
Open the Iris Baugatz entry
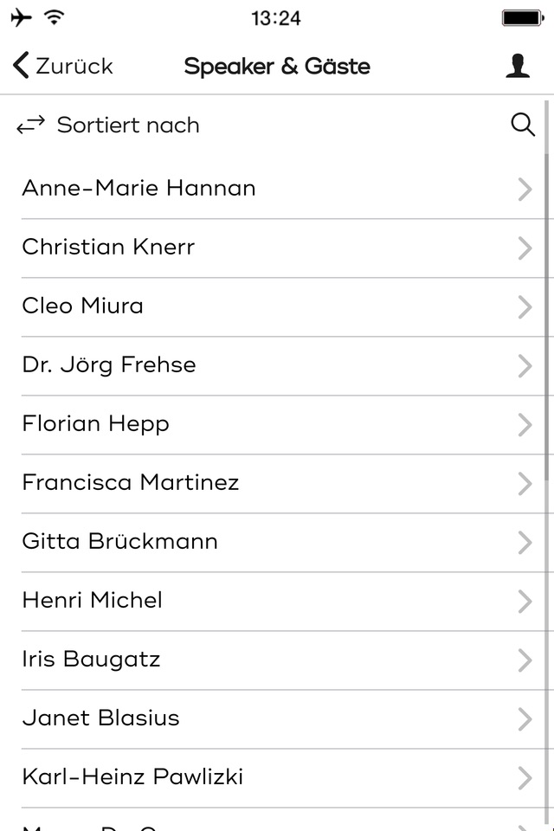click(x=91, y=660)
